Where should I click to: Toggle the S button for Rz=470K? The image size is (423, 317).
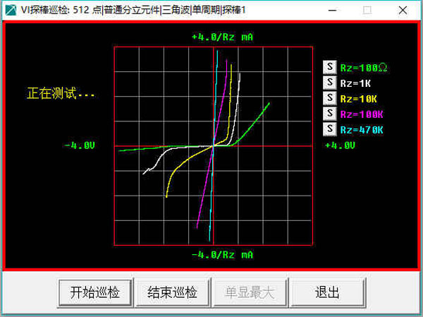[x=330, y=129]
